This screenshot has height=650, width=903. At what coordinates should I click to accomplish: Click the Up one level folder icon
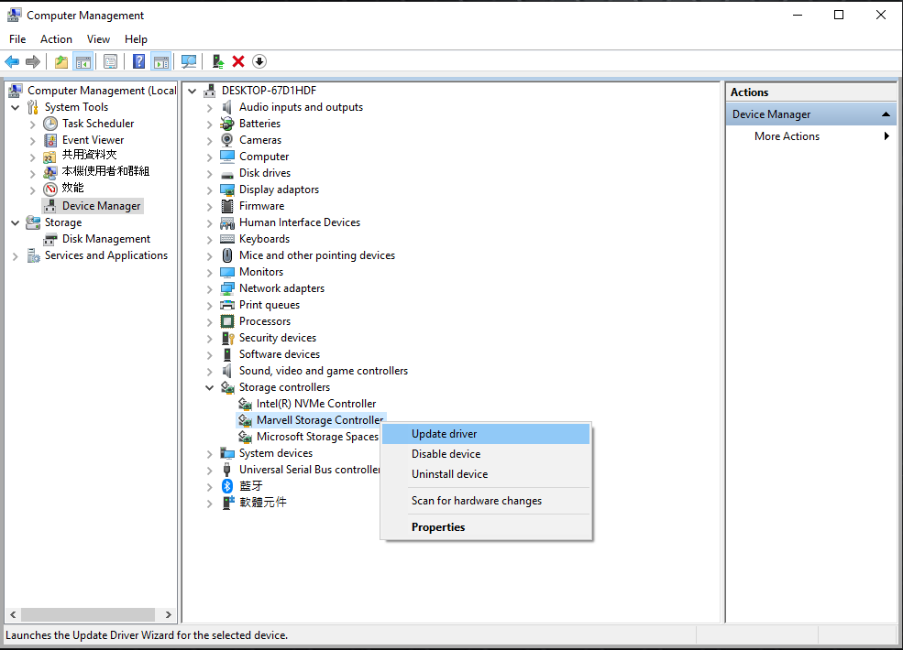61,61
